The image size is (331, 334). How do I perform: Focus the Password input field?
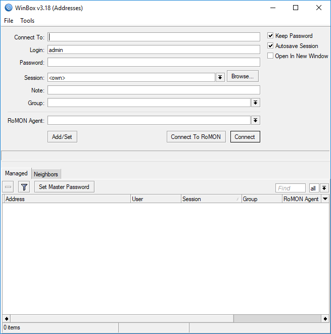pos(154,62)
